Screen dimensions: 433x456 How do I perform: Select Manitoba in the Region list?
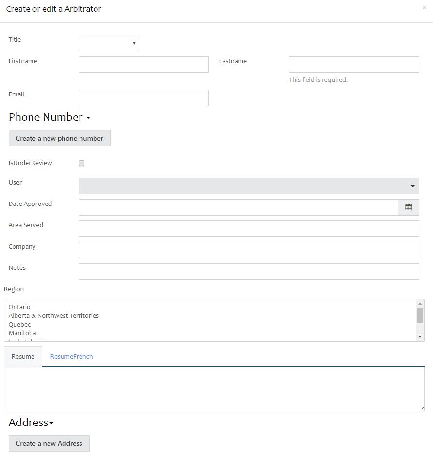22,333
